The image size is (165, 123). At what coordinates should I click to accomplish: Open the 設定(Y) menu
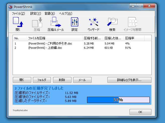pos(35,13)
